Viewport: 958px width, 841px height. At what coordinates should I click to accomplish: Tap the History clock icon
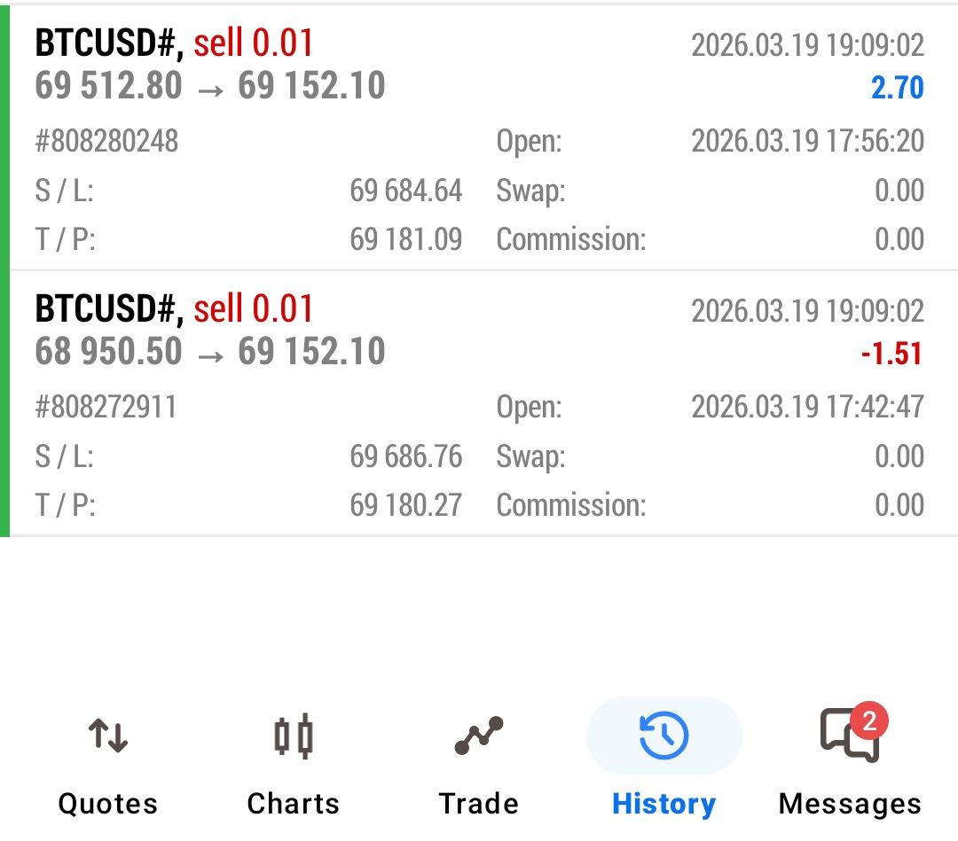[664, 736]
